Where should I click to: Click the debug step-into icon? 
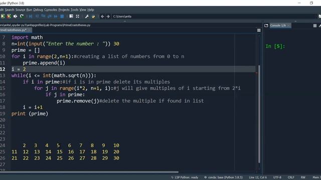coord(43,16)
